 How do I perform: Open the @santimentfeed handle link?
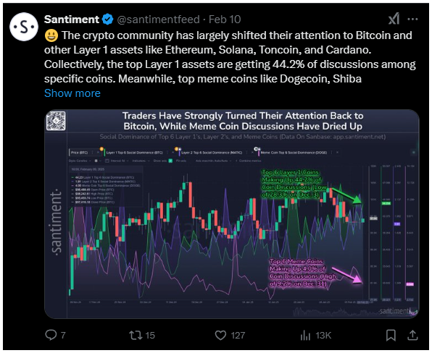pyautogui.click(x=159, y=20)
